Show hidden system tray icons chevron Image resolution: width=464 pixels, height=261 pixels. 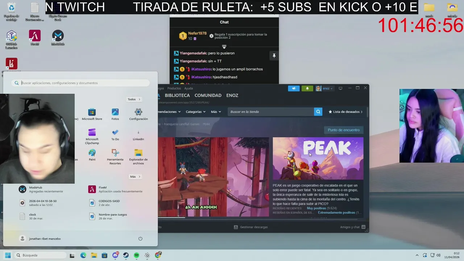tap(417, 255)
